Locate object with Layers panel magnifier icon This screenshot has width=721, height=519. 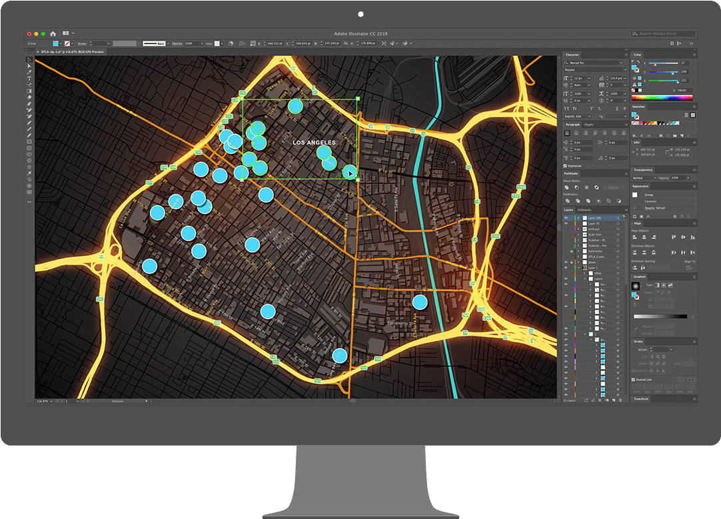tap(593, 400)
